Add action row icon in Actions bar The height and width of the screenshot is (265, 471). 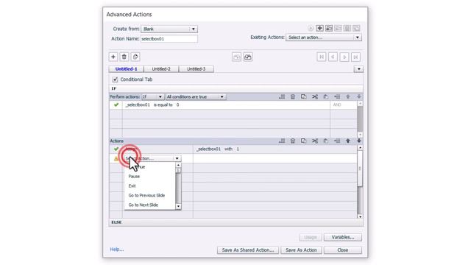(x=282, y=141)
